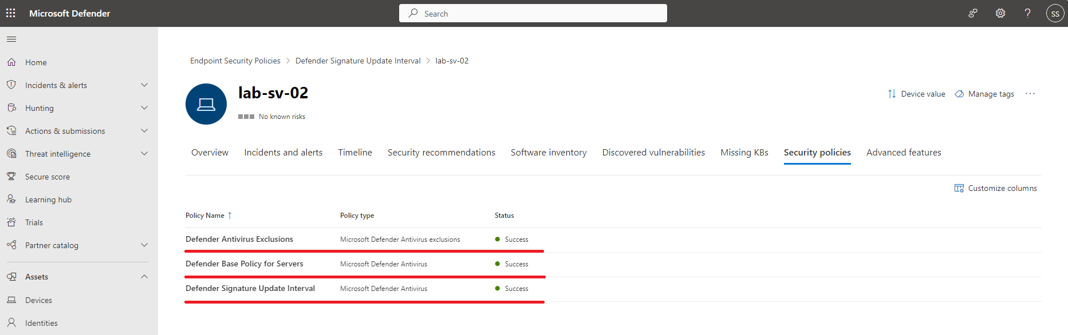
Task: Click Success status for Antivirus Exclusions
Action: [x=511, y=240]
